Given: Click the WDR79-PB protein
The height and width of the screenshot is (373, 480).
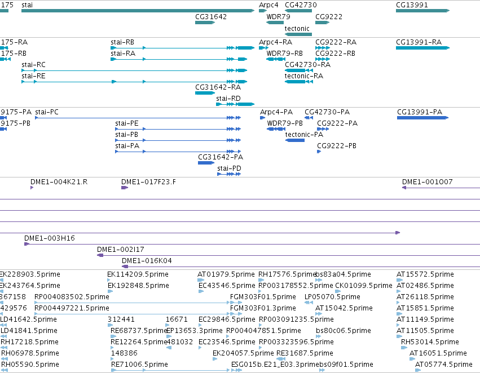Looking at the screenshot, I should [x=276, y=130].
